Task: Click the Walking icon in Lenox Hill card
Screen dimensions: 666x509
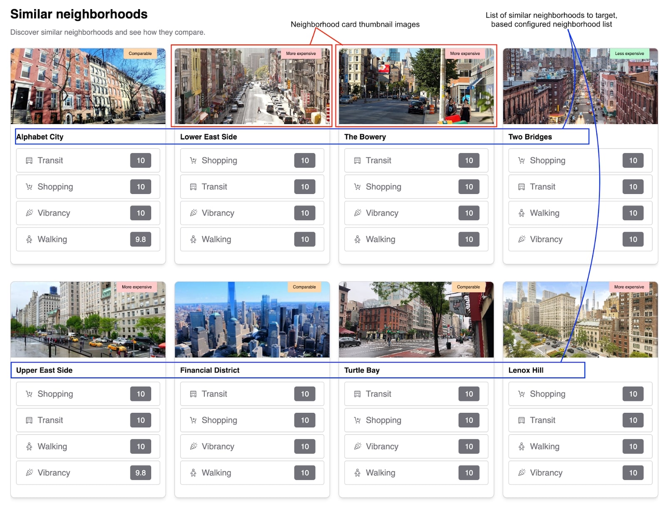Action: (521, 447)
